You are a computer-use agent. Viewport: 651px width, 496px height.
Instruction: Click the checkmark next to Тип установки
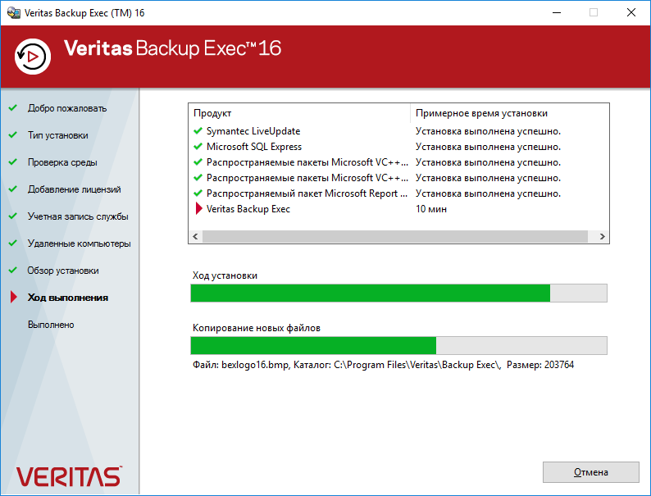[13, 135]
